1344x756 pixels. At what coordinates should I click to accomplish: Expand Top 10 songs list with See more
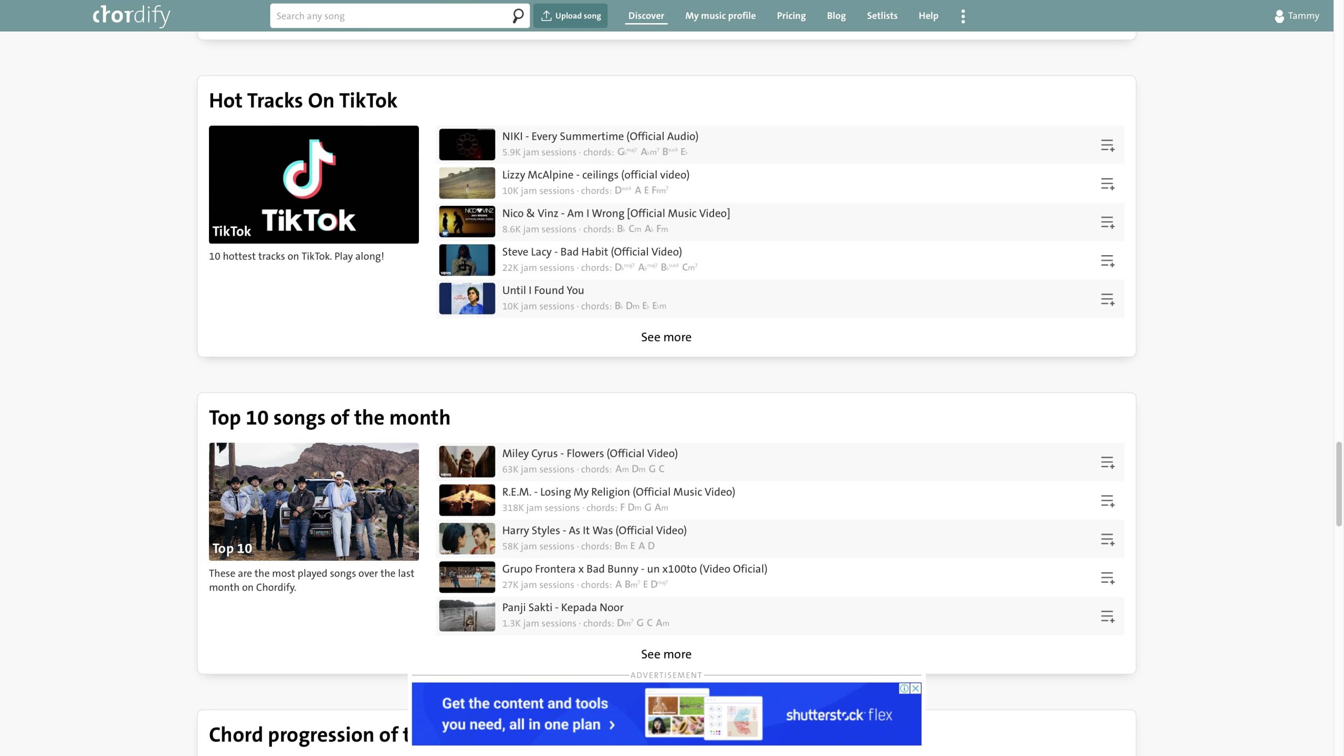(666, 654)
